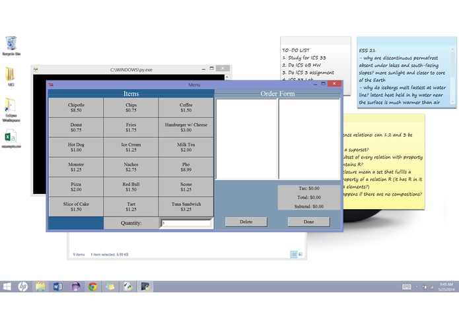Minimize the py.exe console window
459x326 pixels.
pyautogui.click(x=203, y=69)
